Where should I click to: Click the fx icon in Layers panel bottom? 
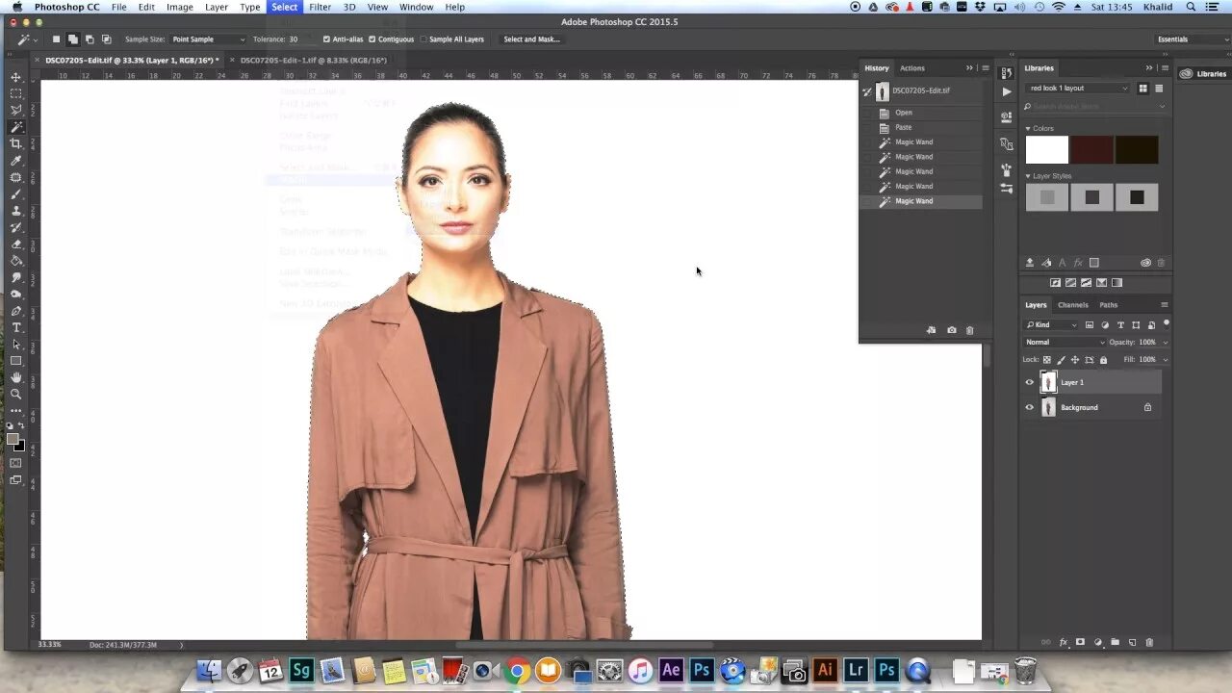click(1063, 642)
